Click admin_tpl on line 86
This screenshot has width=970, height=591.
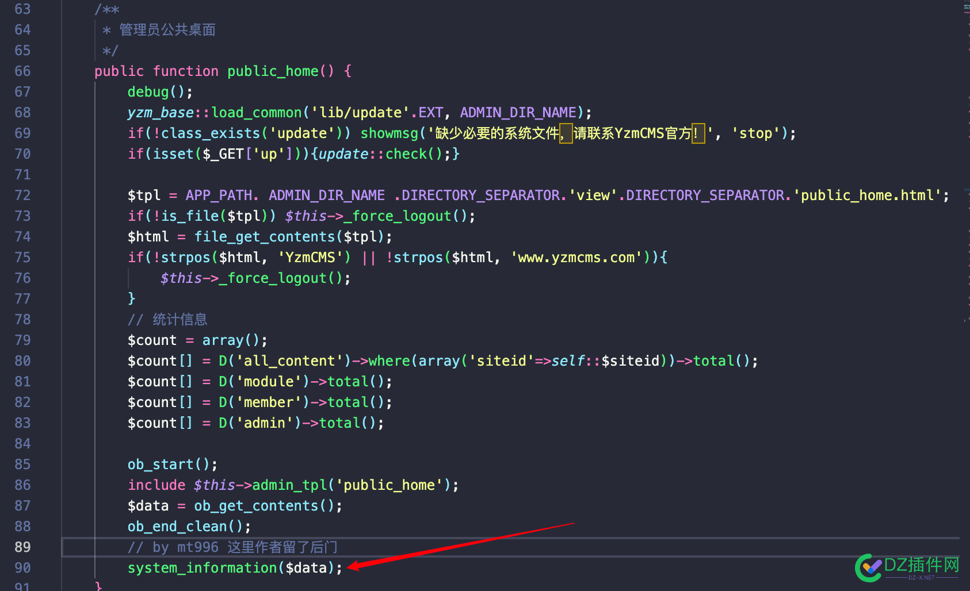pos(289,485)
